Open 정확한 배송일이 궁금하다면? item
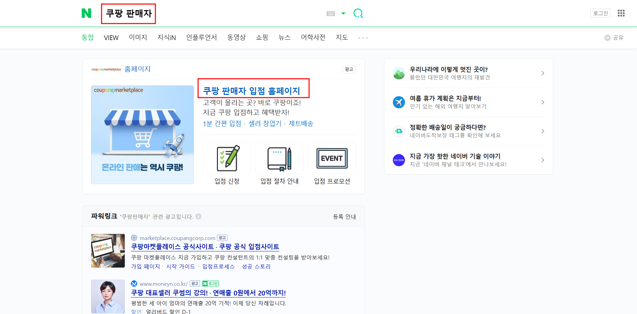637x314 pixels. point(448,128)
